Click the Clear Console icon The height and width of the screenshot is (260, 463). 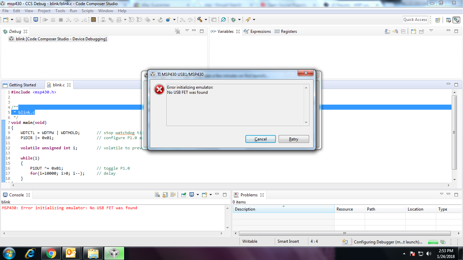coord(157,195)
